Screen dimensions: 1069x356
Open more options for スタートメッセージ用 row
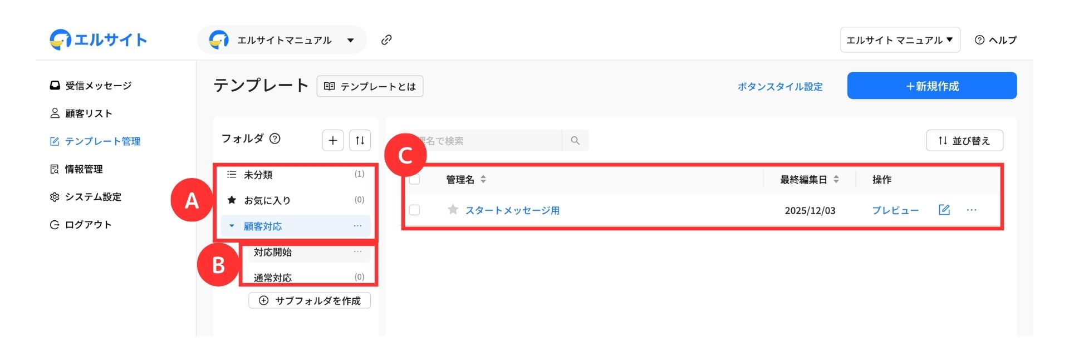(972, 210)
